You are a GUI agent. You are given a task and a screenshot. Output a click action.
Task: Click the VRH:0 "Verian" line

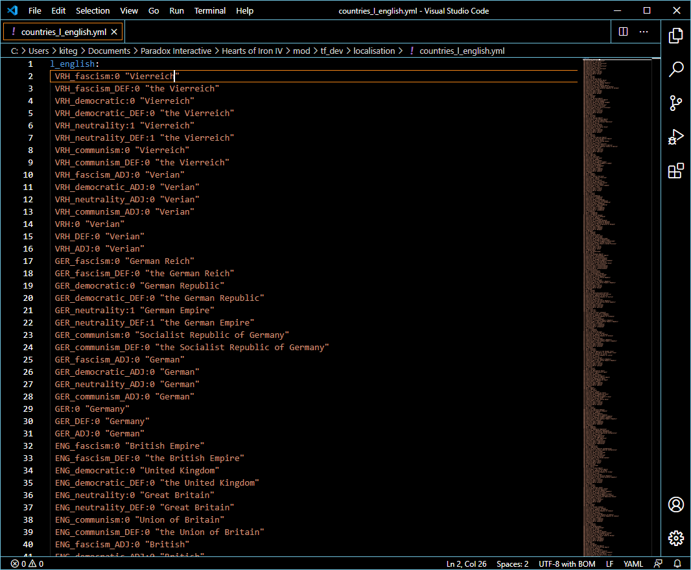click(90, 224)
